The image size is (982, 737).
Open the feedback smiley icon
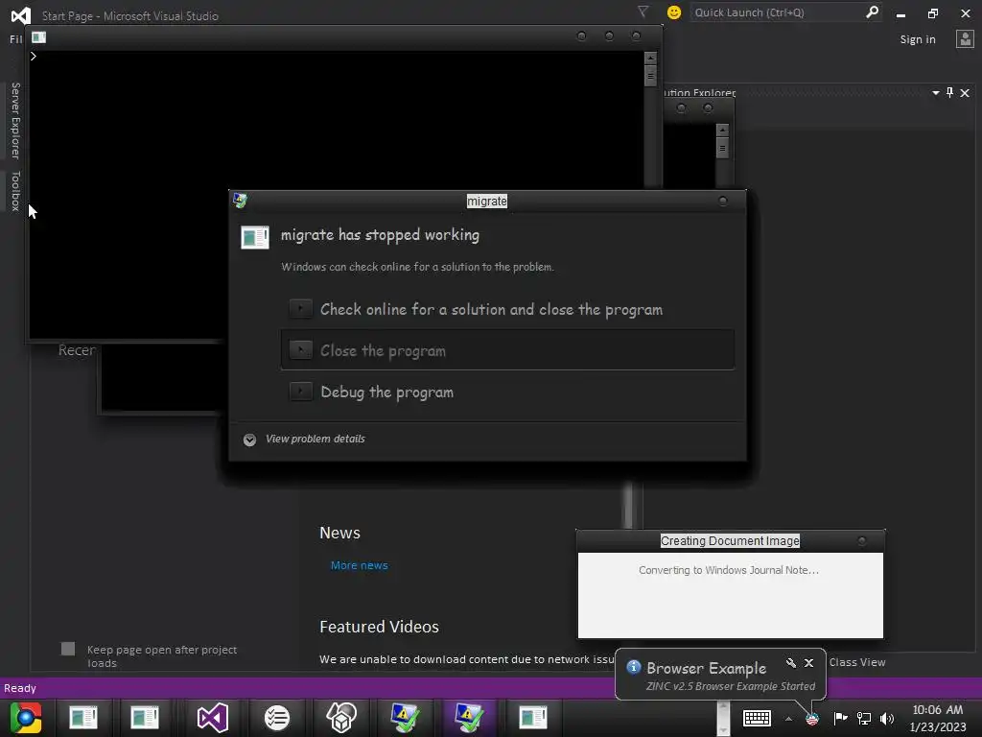[674, 12]
